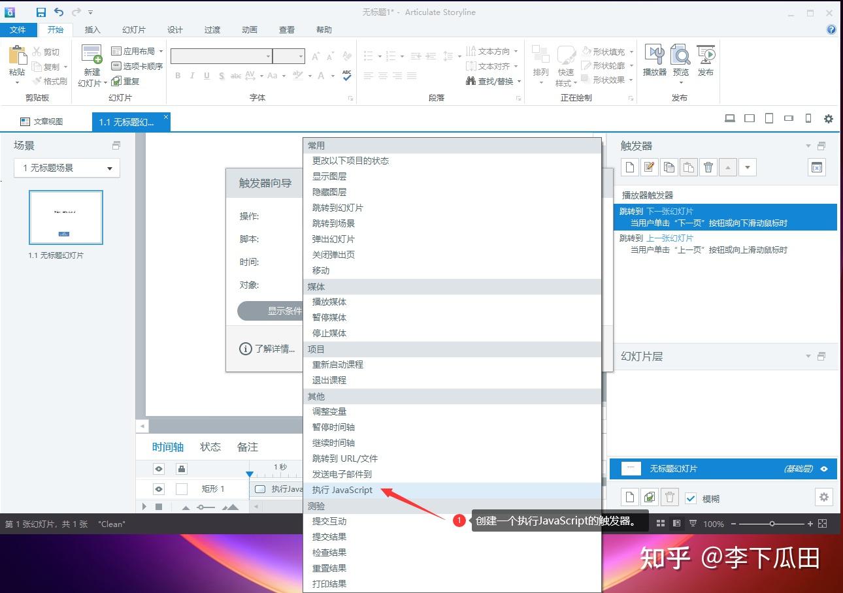This screenshot has height=593, width=843.
Task: Hide the 矩形 1 timeline layer eye
Action: pos(159,489)
